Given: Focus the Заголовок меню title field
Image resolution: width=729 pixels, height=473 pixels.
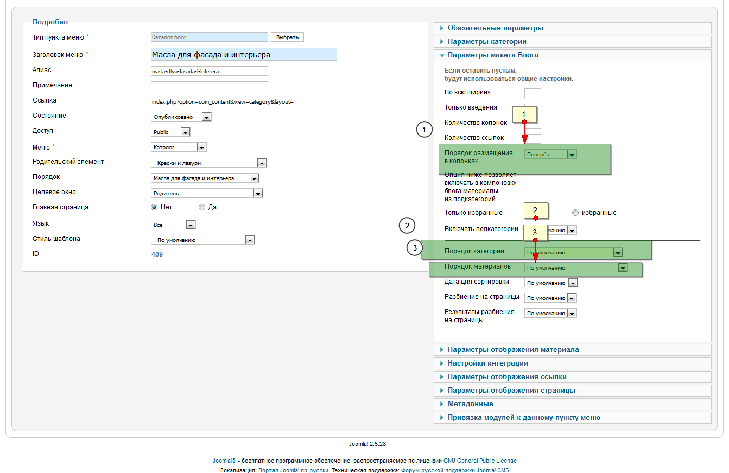Looking at the screenshot, I should [x=244, y=54].
